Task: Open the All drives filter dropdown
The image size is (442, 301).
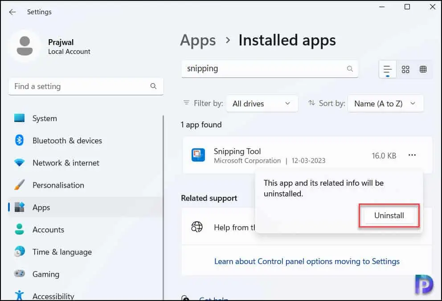Action: (x=262, y=104)
